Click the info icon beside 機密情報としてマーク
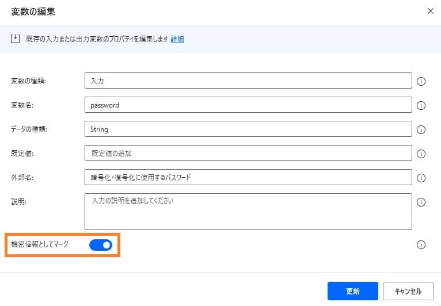Image resolution: width=441 pixels, height=306 pixels. tap(421, 244)
